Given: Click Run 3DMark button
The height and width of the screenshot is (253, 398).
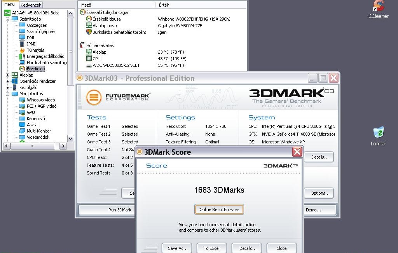Looking at the screenshot, I should [107, 210].
